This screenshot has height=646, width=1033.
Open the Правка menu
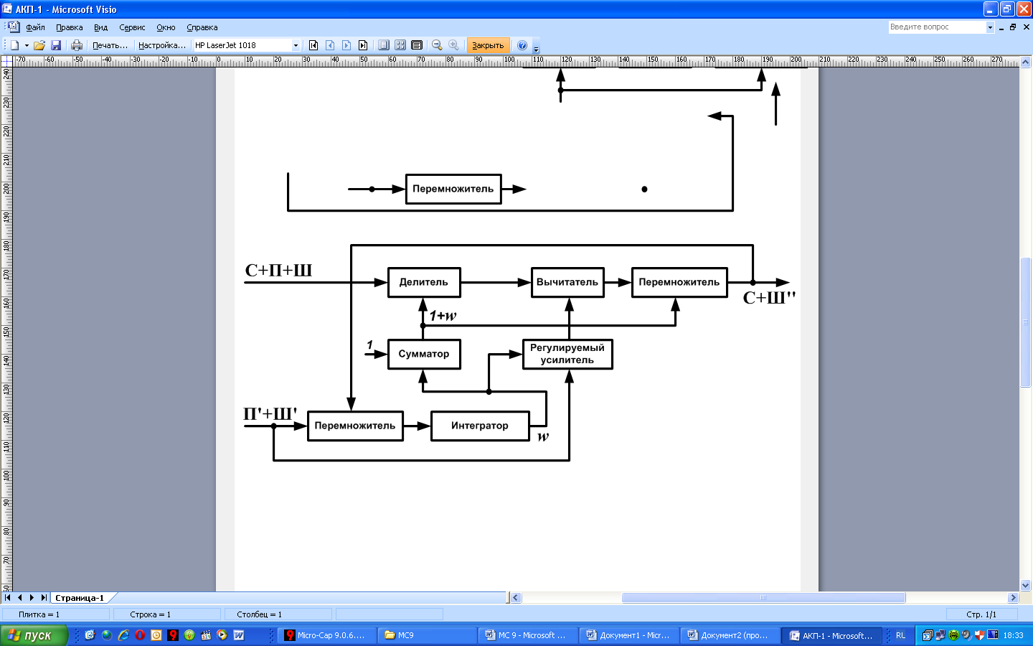tap(70, 27)
